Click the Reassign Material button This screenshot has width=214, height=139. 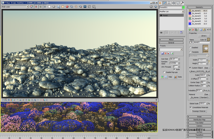[x=199, y=111]
